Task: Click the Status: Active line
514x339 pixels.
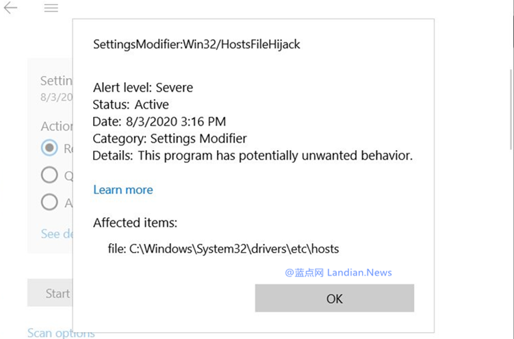Action: click(x=131, y=105)
